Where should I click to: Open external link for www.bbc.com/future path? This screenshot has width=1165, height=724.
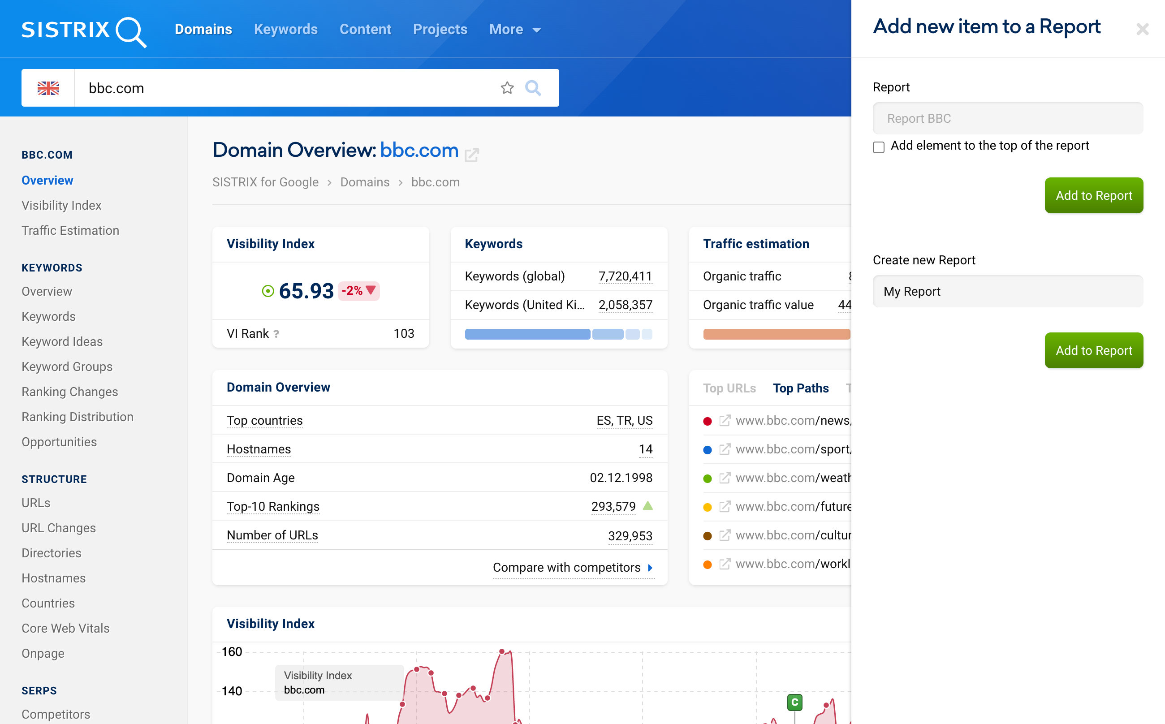coord(725,507)
